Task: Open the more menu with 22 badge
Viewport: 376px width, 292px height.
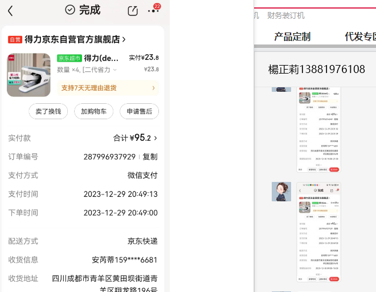Action: point(153,10)
